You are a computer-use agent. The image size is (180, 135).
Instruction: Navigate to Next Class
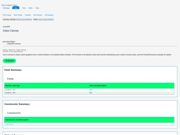pyautogui.click(x=18, y=15)
